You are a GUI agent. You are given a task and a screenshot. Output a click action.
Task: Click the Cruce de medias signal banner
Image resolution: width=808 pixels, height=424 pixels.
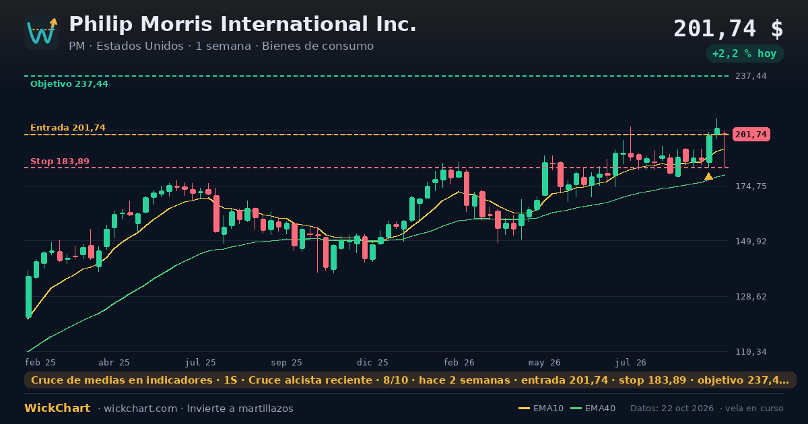tap(410, 380)
